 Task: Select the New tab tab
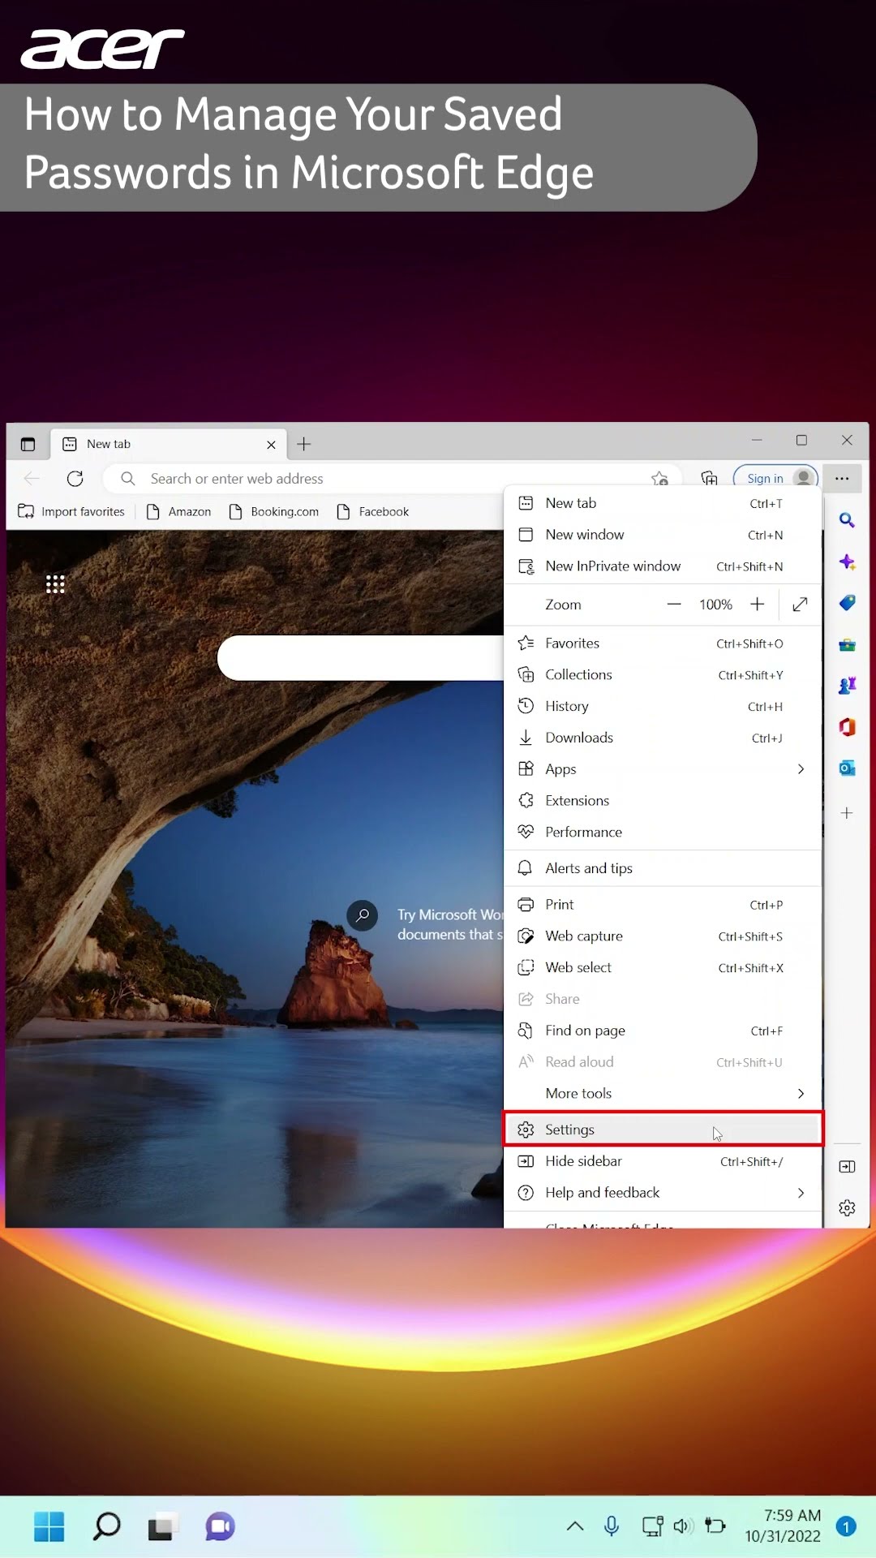(169, 444)
